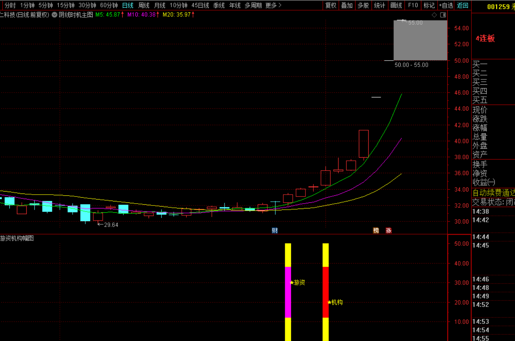This screenshot has width=515, height=341.
Task: Open F10 company info
Action: (x=413, y=5)
